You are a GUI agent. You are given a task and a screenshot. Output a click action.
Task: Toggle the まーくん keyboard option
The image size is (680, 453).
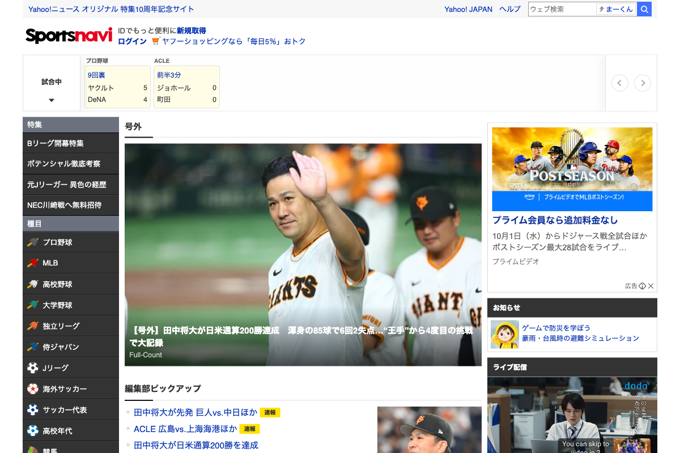(x=616, y=9)
